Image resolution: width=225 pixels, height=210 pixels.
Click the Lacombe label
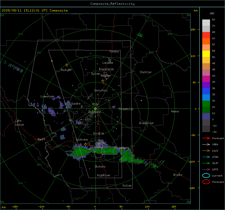pos(108,63)
